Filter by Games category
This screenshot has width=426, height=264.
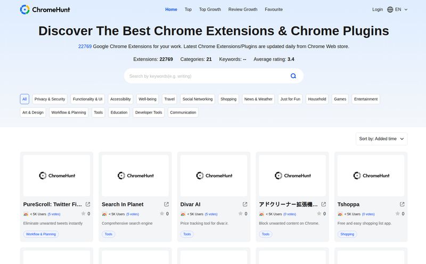pos(340,99)
